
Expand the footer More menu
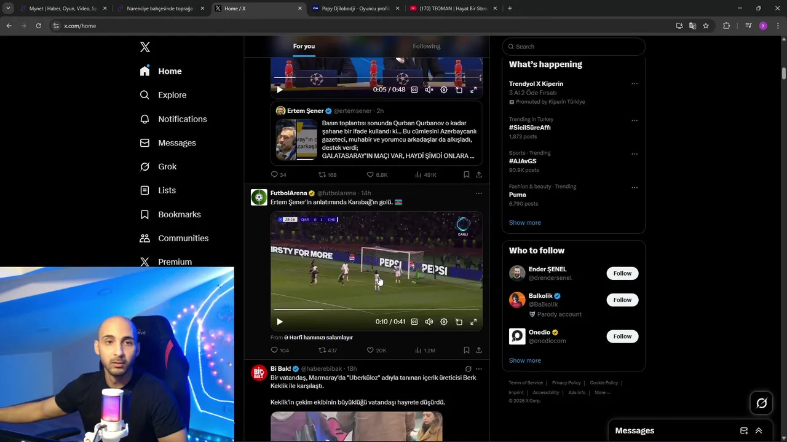[602, 393]
